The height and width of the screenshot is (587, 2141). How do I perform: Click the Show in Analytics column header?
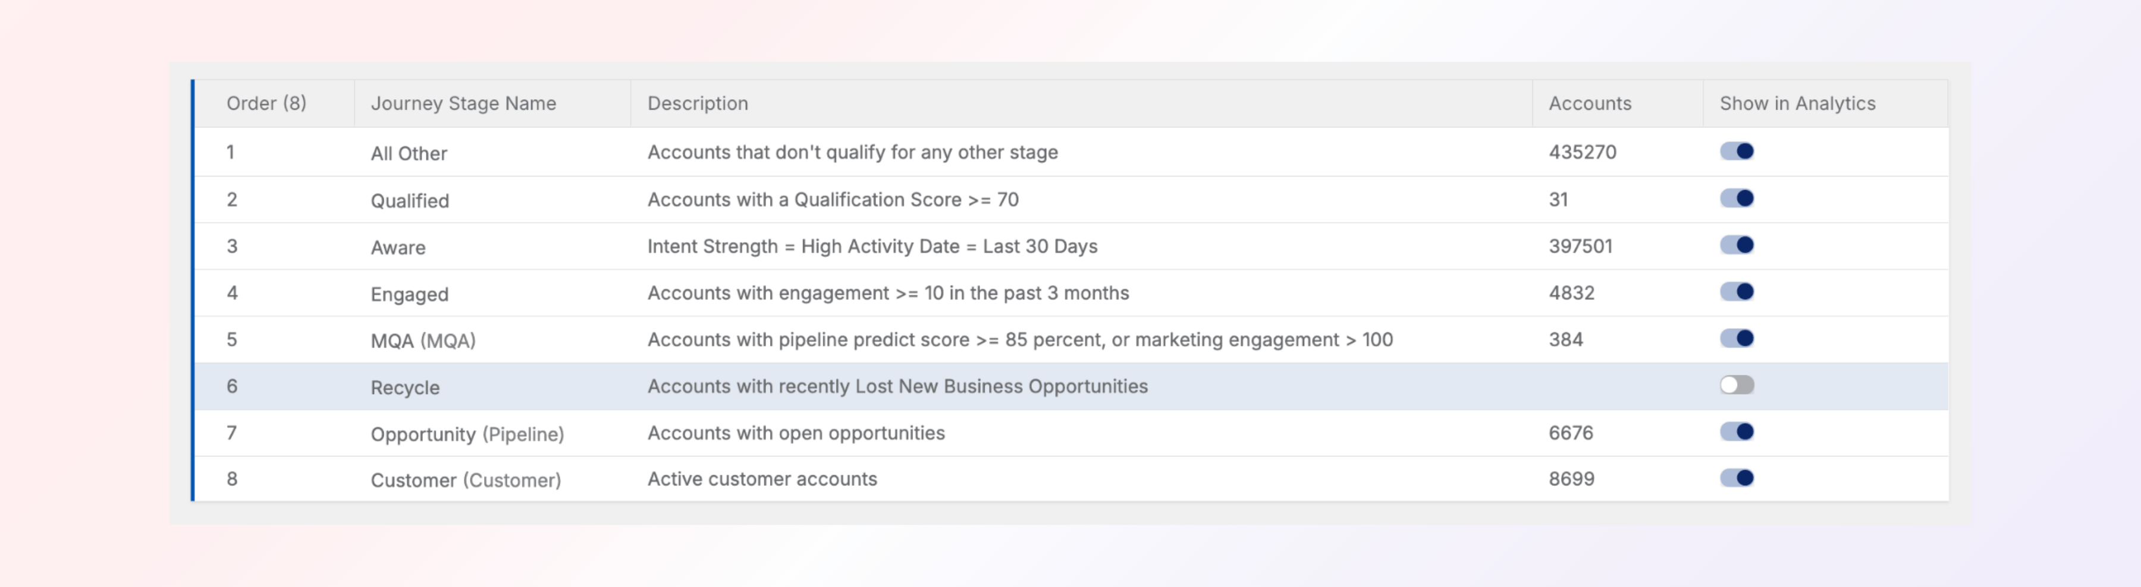pyautogui.click(x=1797, y=104)
